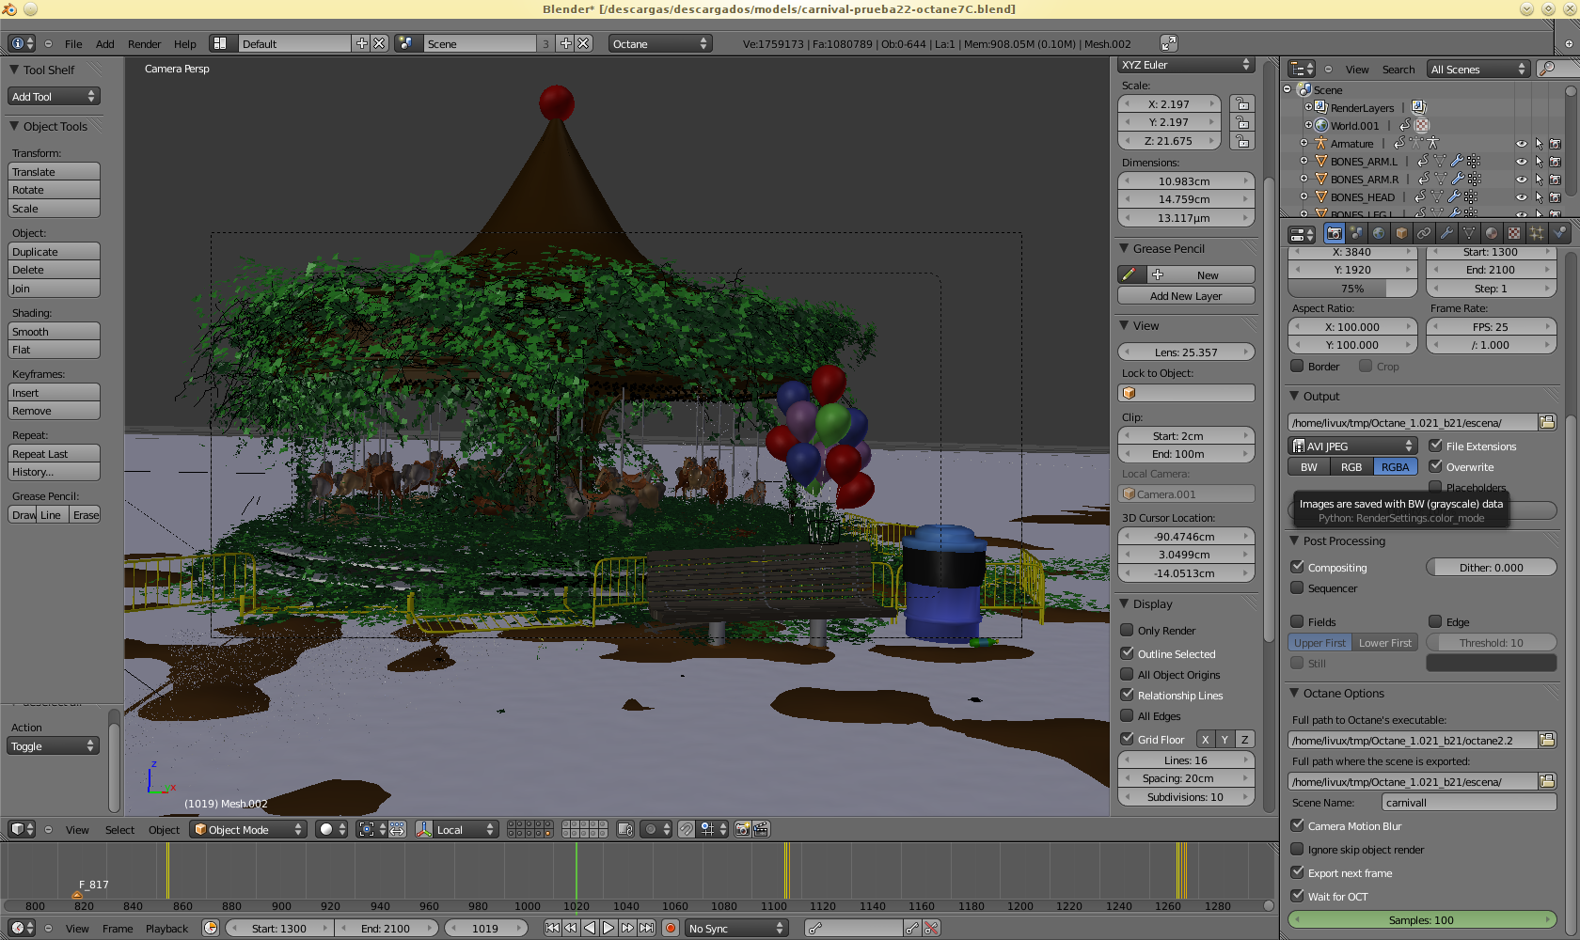The width and height of the screenshot is (1580, 940).
Task: Select the RGBA color mode
Action: click(x=1395, y=466)
